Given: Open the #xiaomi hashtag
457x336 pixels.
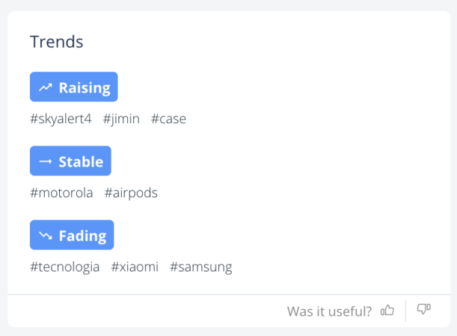Looking at the screenshot, I should tap(135, 267).
